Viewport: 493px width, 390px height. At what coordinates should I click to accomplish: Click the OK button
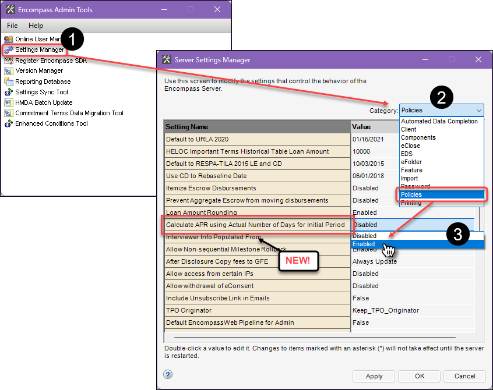click(420, 376)
